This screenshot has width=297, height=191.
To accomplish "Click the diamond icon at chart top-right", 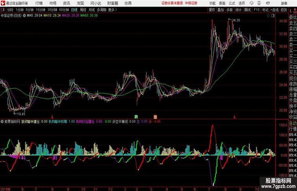I will coord(268,16).
